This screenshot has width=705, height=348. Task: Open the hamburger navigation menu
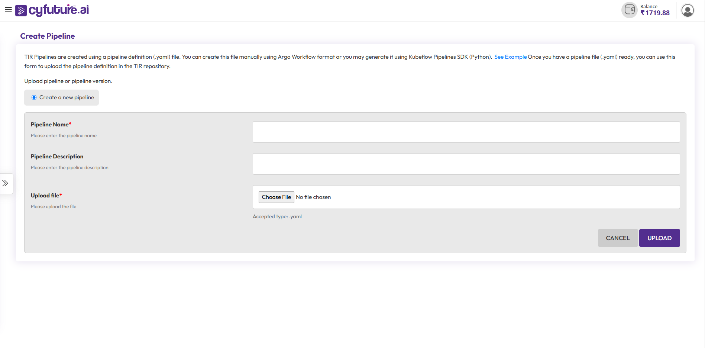point(8,10)
